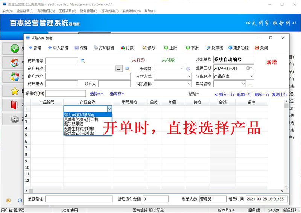This screenshot has height=213, width=301.
Task: Open the 工程项目(K) menu
Action: pyautogui.click(x=67, y=11)
